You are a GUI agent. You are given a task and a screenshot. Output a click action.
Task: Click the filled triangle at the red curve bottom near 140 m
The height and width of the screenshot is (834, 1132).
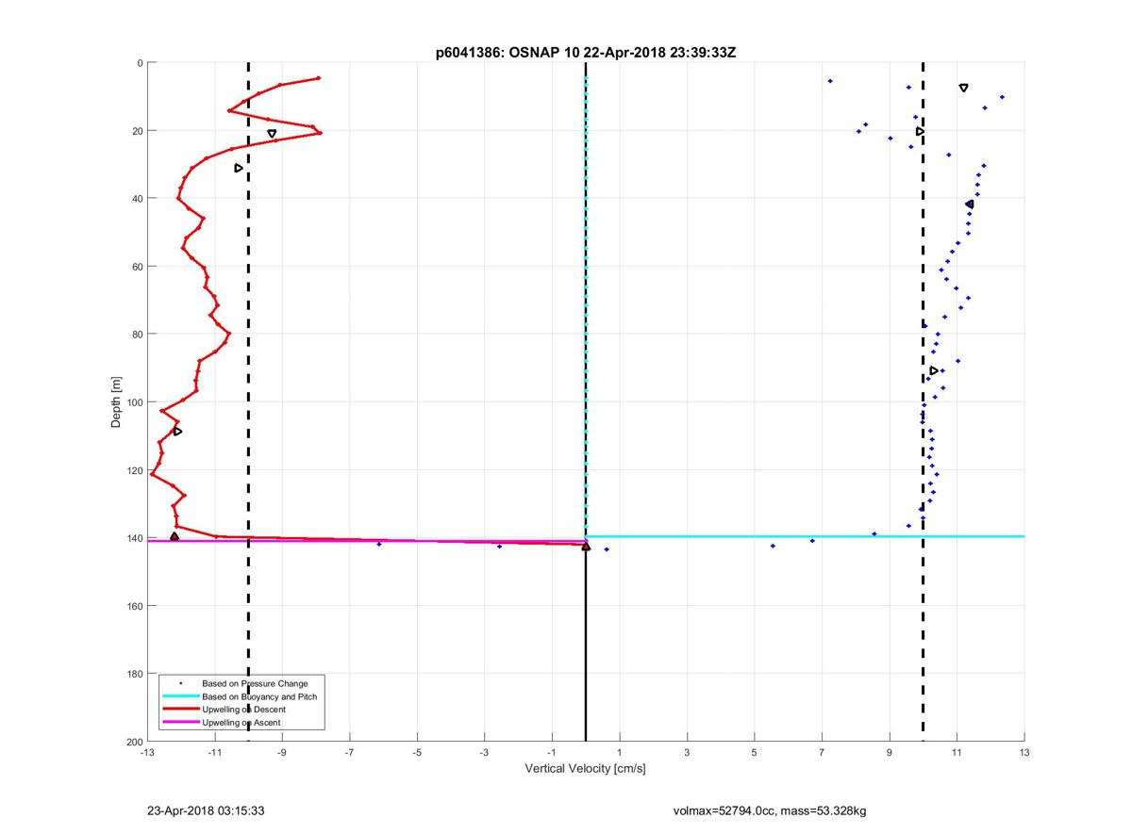pyautogui.click(x=175, y=536)
